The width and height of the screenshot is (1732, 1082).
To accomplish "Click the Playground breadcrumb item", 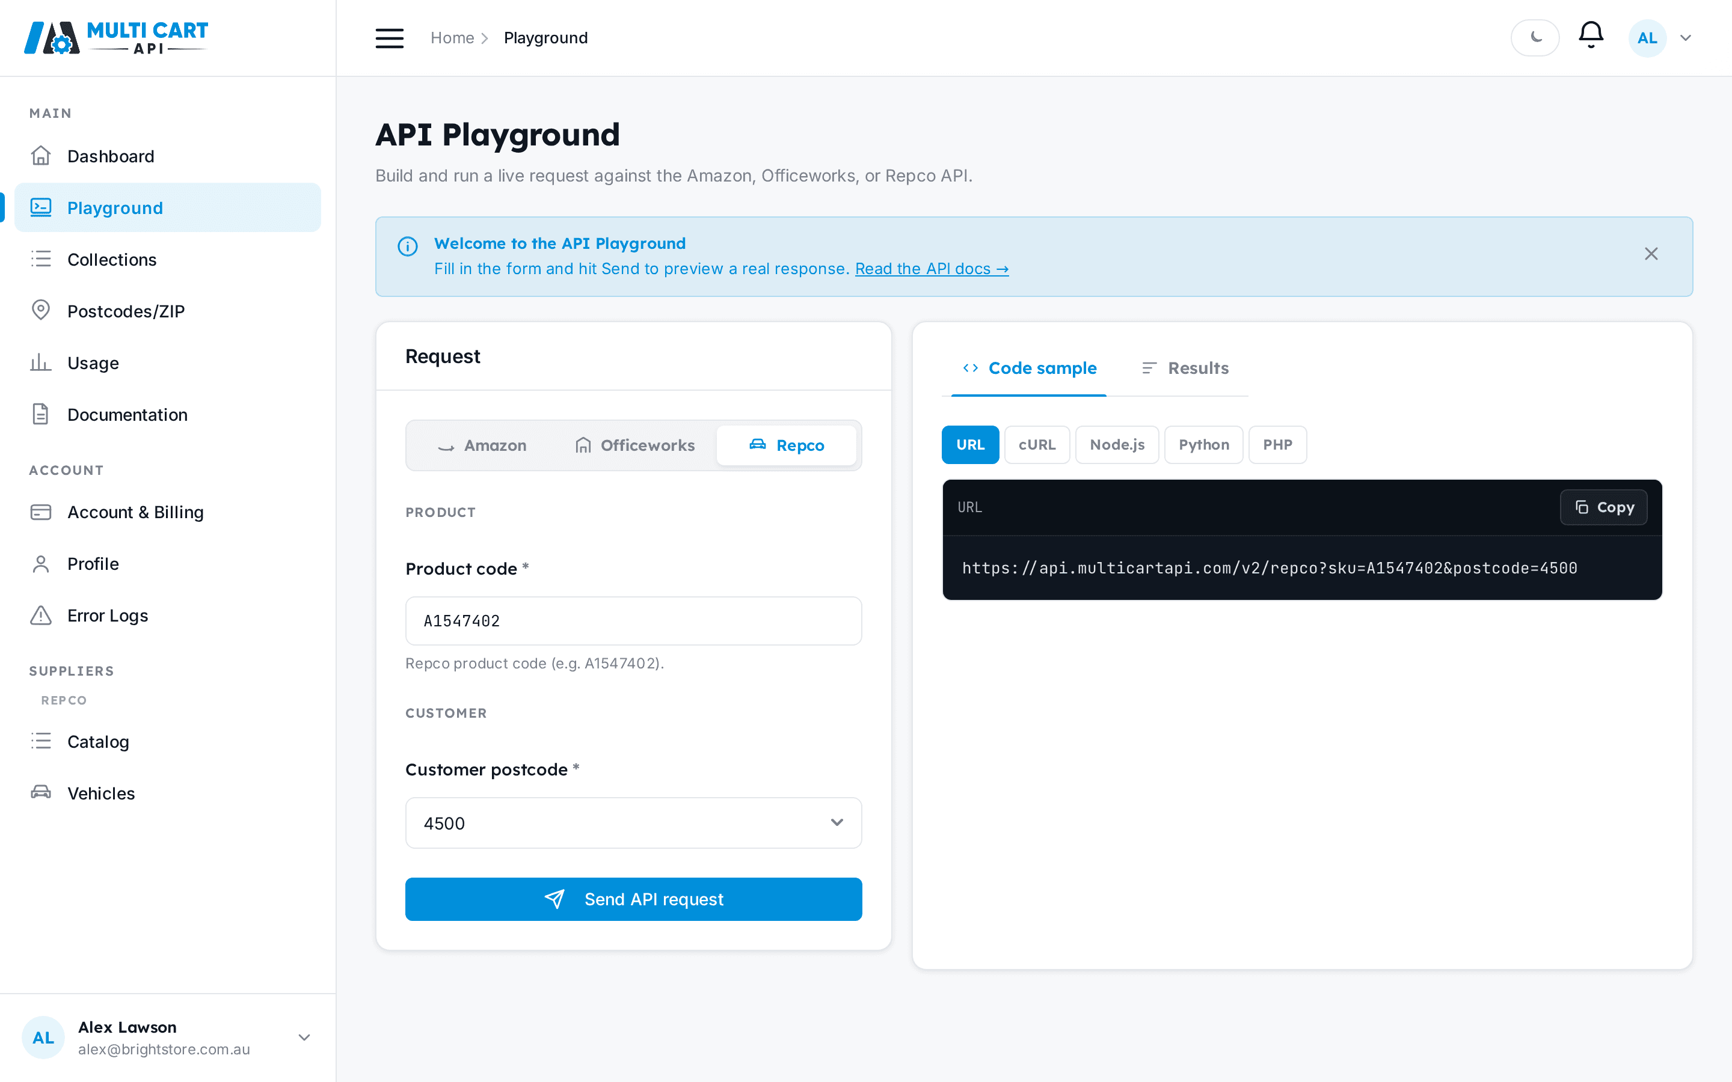I will [x=545, y=38].
